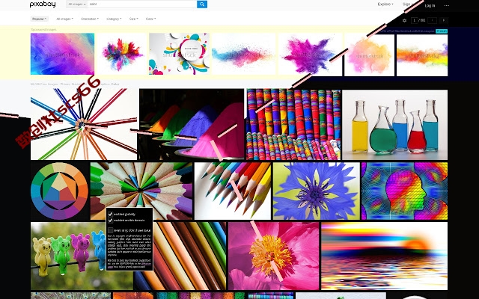The height and width of the screenshot is (299, 479).
Task: Open the colorful bear clothespins photo
Action: point(68,256)
